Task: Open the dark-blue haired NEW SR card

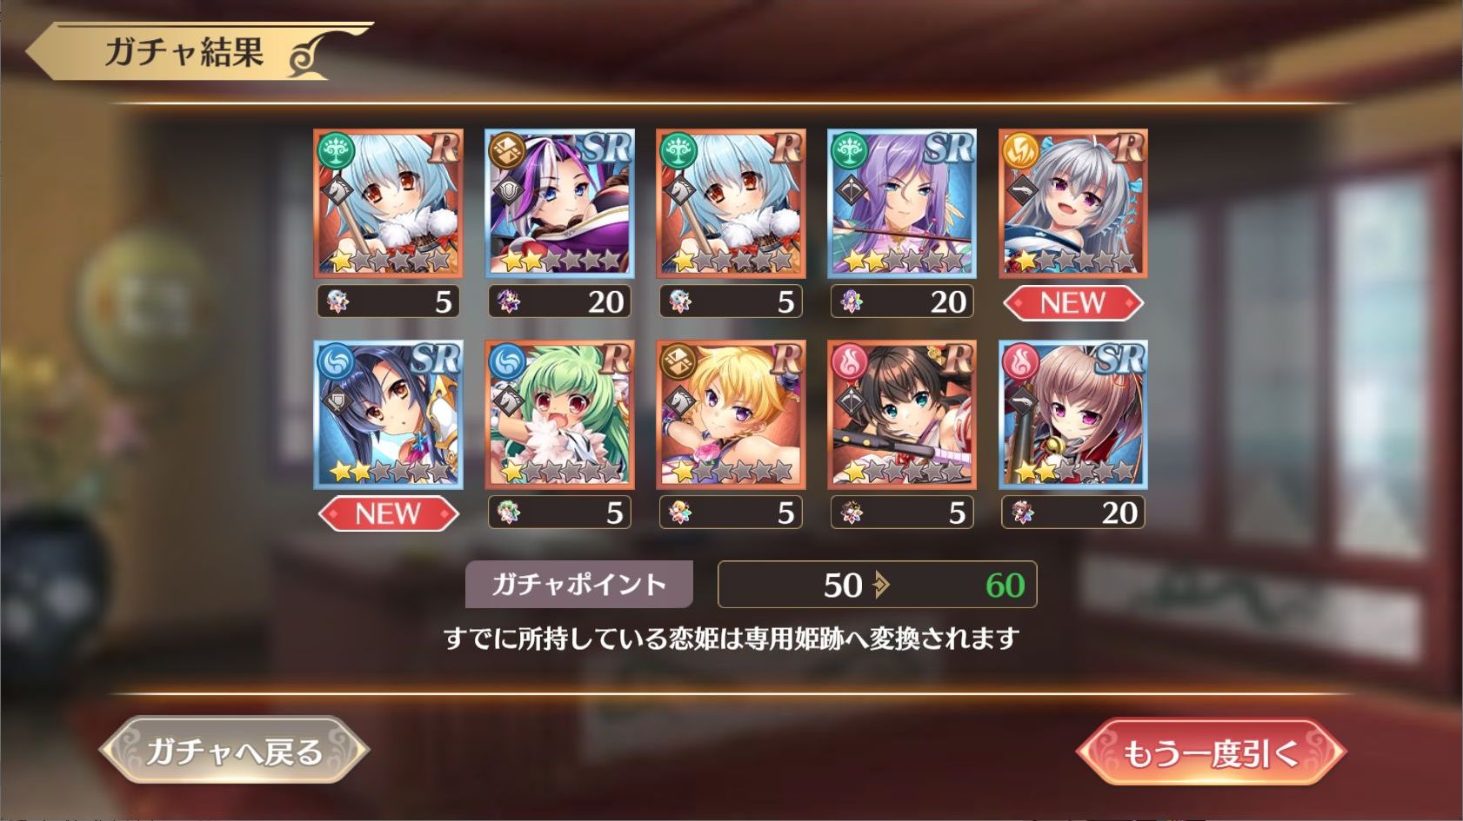Action: [x=388, y=414]
